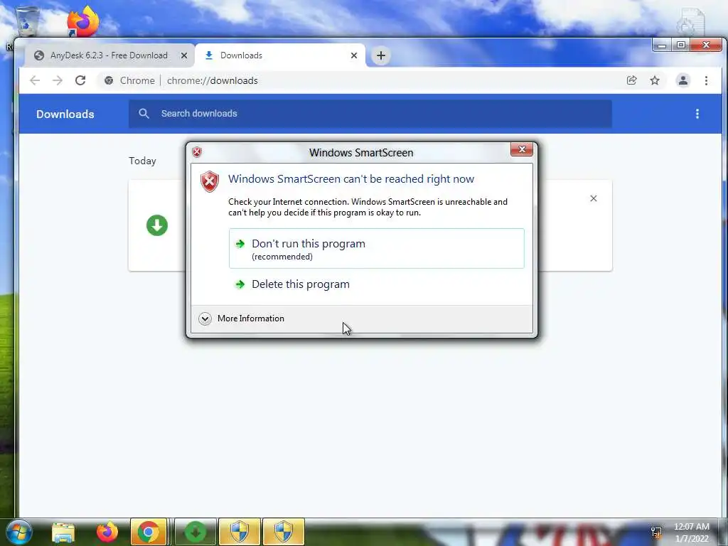Close the Downloads tab

pos(354,55)
